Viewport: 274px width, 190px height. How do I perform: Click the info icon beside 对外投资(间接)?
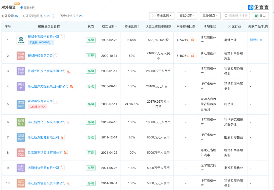tap(53, 16)
